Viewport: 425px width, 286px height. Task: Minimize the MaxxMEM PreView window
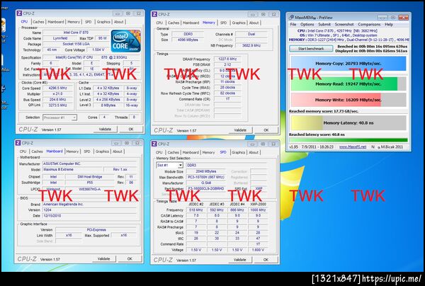[x=382, y=17]
